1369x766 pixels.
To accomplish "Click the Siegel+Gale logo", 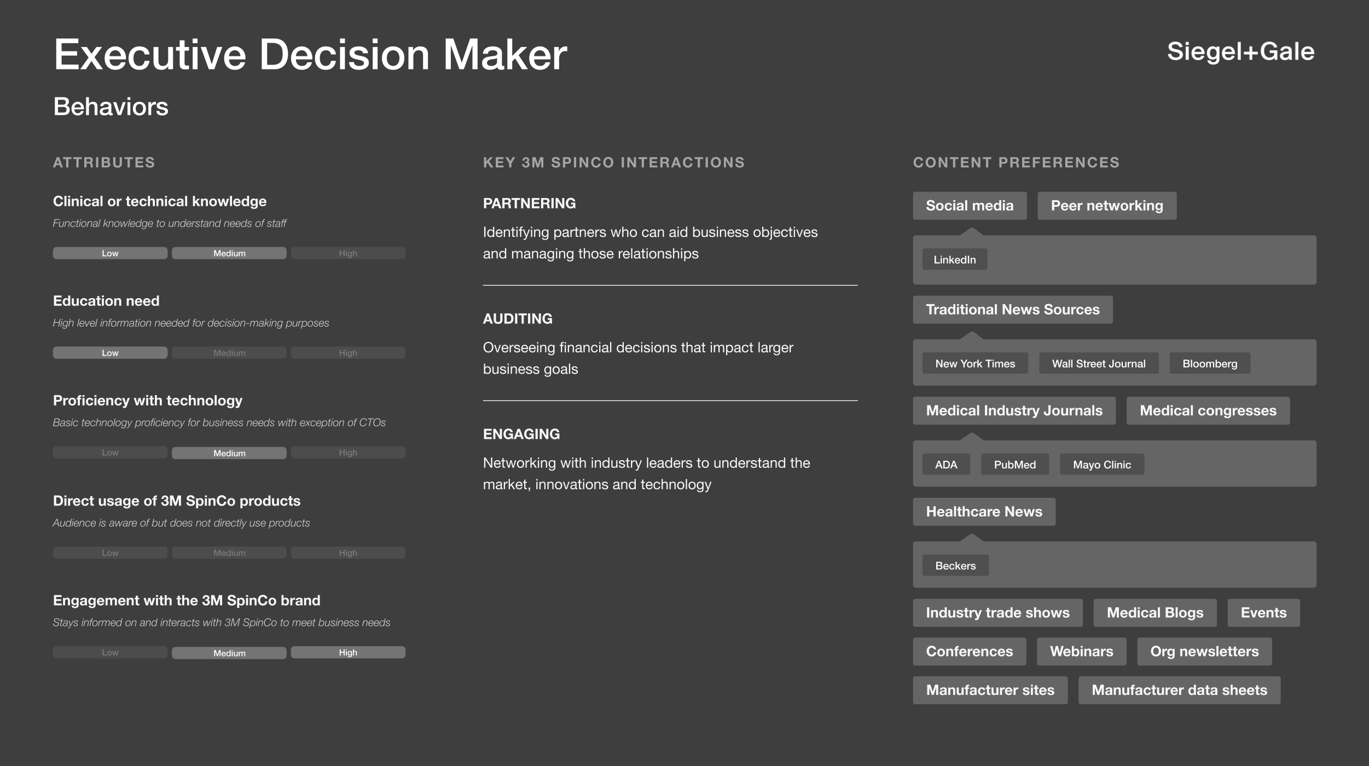I will coord(1240,52).
